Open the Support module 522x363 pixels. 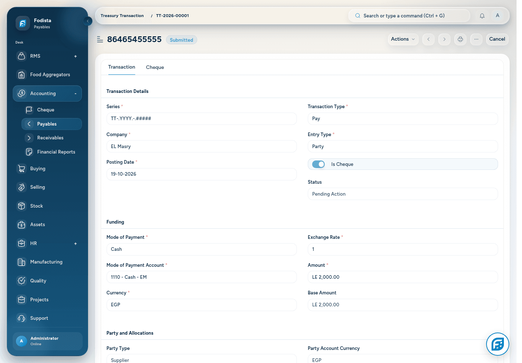(x=47, y=318)
